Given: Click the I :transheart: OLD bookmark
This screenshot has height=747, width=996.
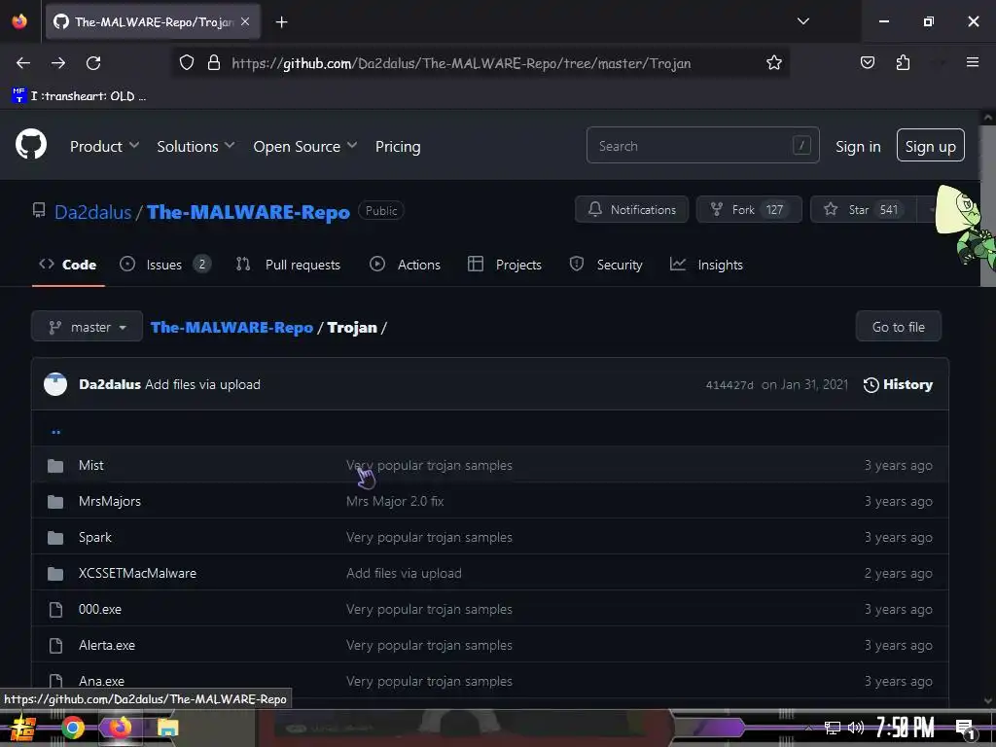Looking at the screenshot, I should coord(80,96).
